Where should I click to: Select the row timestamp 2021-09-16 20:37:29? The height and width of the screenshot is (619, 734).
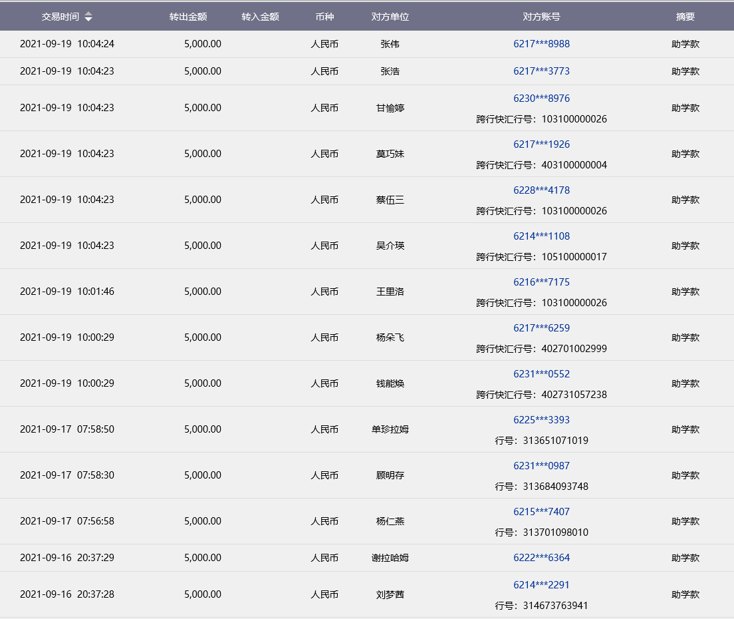[67, 558]
